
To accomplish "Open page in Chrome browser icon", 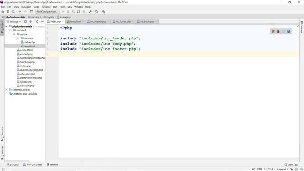I will click(273, 32).
